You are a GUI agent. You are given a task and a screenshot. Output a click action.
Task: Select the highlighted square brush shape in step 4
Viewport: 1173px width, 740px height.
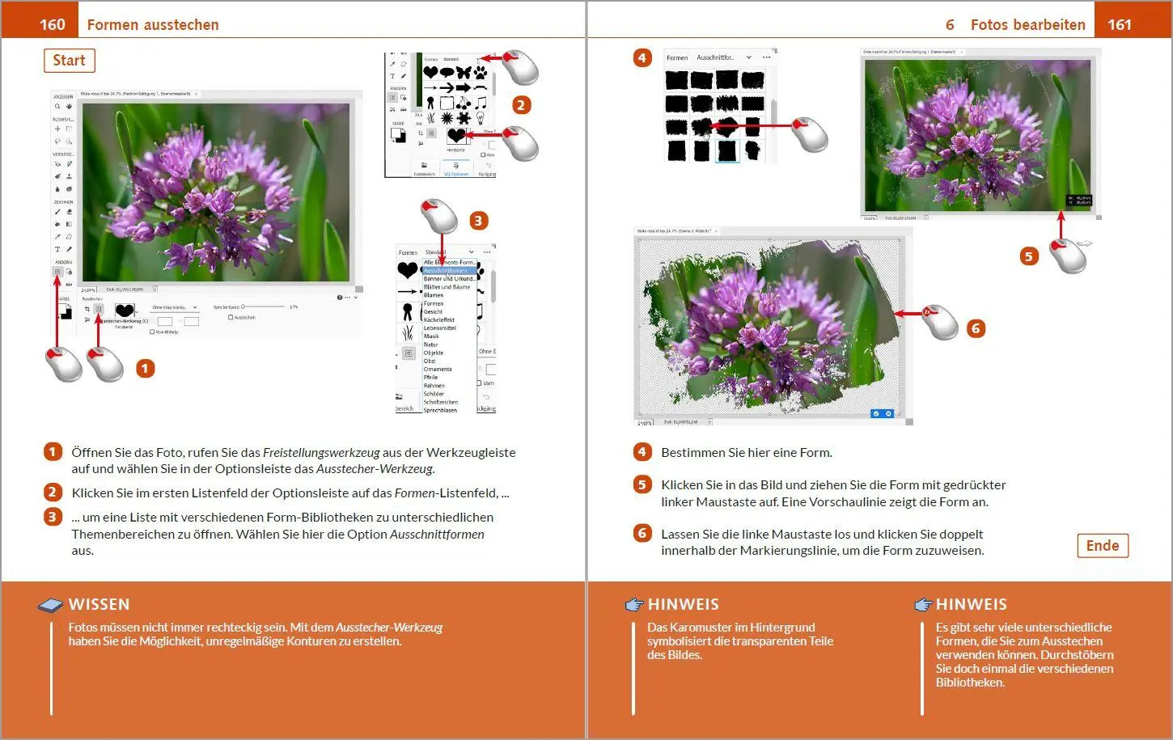727,150
